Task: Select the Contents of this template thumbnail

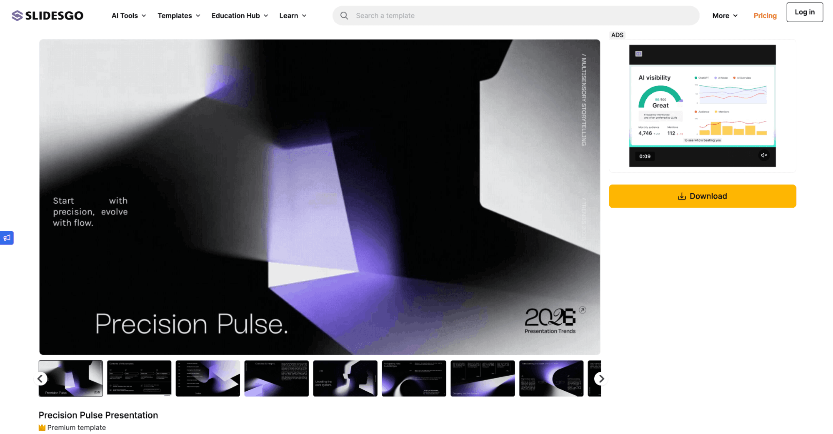Action: point(139,378)
